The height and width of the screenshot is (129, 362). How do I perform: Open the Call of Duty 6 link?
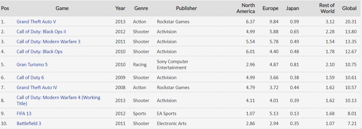point(30,78)
